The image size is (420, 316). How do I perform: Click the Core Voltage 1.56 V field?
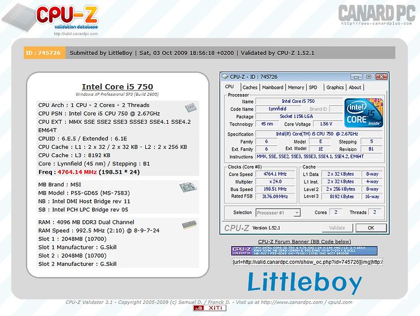(326, 124)
